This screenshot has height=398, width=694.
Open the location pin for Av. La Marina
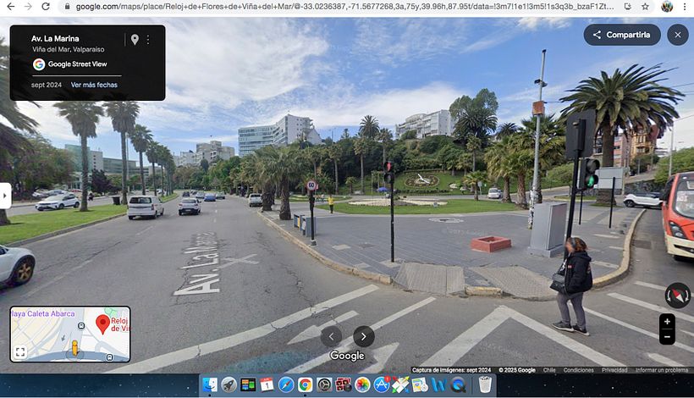coord(135,40)
